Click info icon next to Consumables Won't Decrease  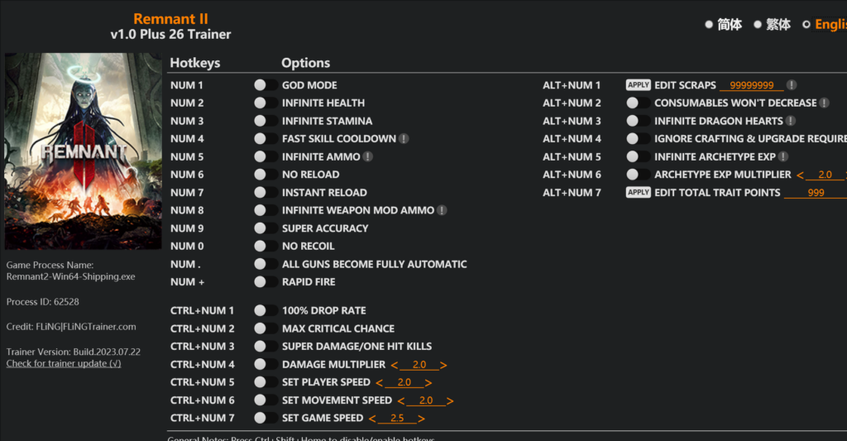click(824, 103)
